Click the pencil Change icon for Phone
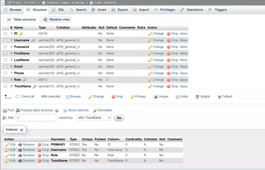 (150, 73)
